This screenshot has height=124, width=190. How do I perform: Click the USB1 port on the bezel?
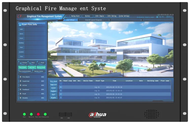(62, 114)
